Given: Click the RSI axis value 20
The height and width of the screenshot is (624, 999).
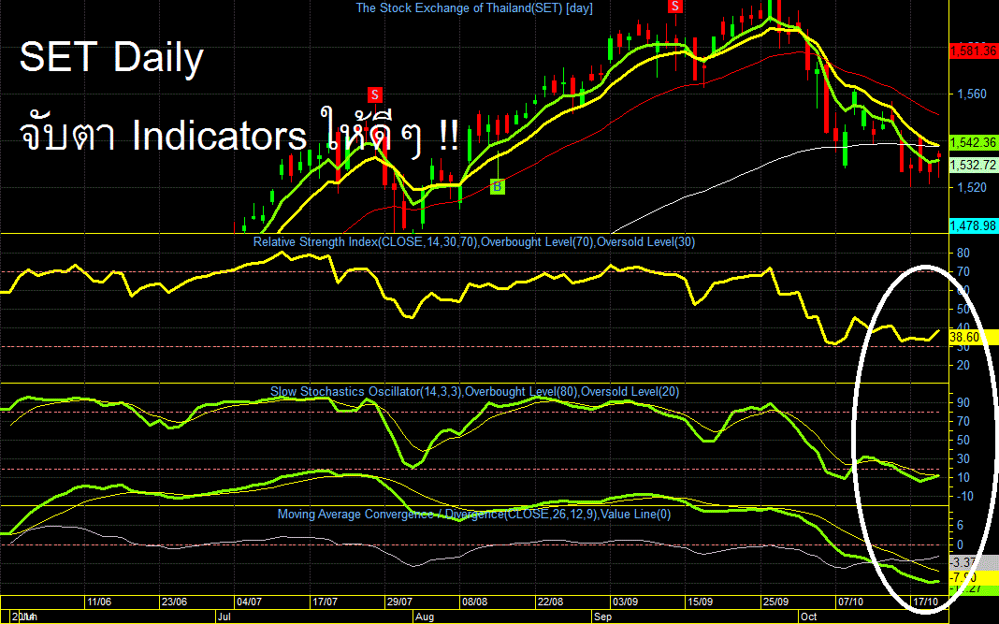Looking at the screenshot, I should 963,365.
